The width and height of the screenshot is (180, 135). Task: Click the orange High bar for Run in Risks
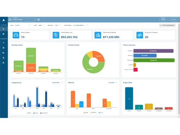click(x=73, y=99)
